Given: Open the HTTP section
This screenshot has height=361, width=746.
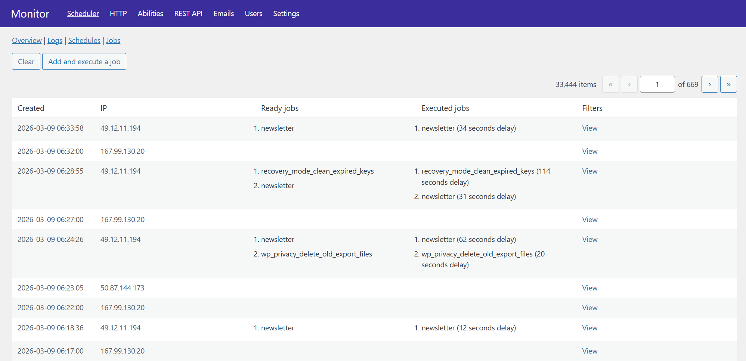Looking at the screenshot, I should click(118, 13).
